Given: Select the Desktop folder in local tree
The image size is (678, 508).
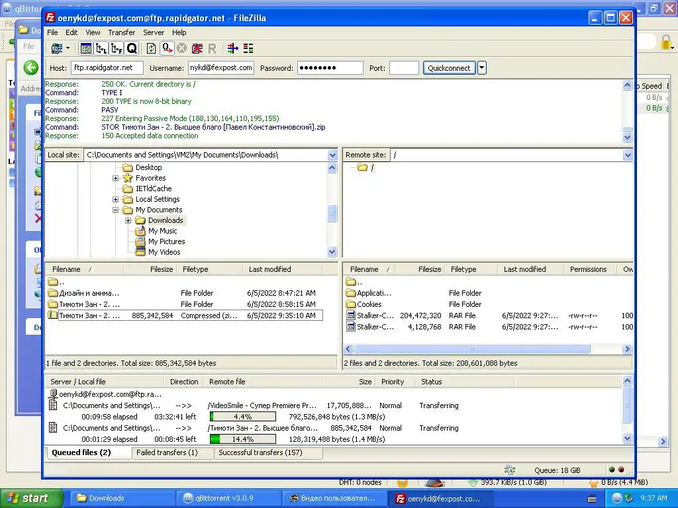Looking at the screenshot, I should point(148,167).
